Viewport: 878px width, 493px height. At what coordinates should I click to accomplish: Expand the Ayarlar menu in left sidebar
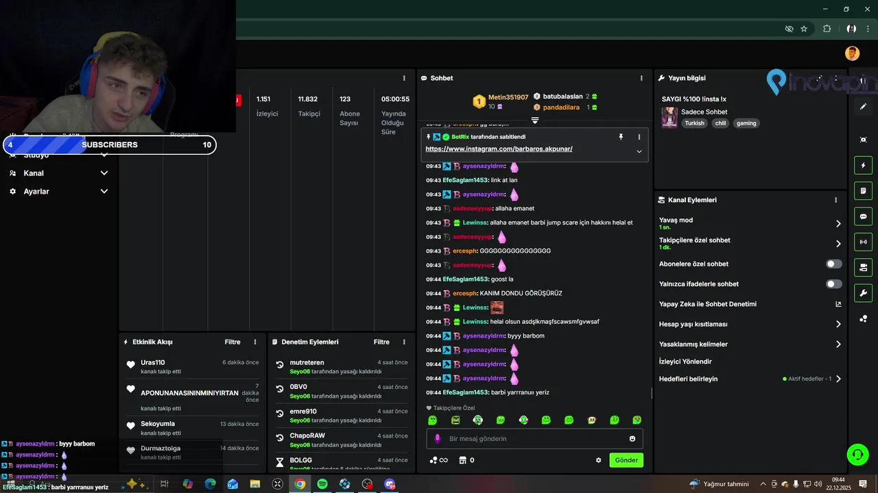click(104, 192)
